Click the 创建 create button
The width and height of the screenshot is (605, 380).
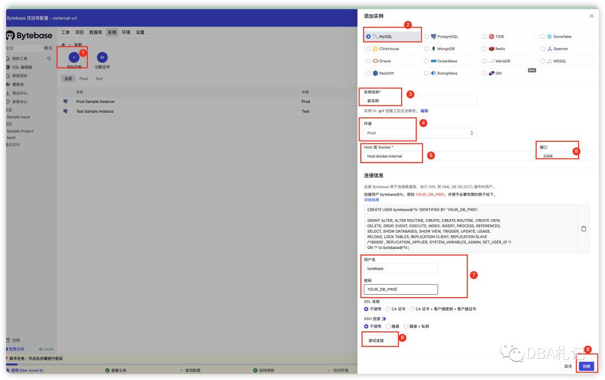[x=587, y=366]
